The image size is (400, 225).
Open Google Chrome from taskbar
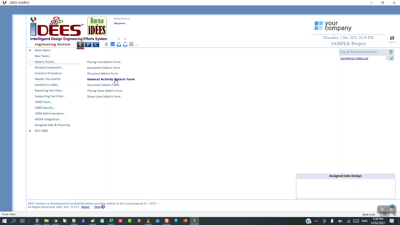coord(56,221)
